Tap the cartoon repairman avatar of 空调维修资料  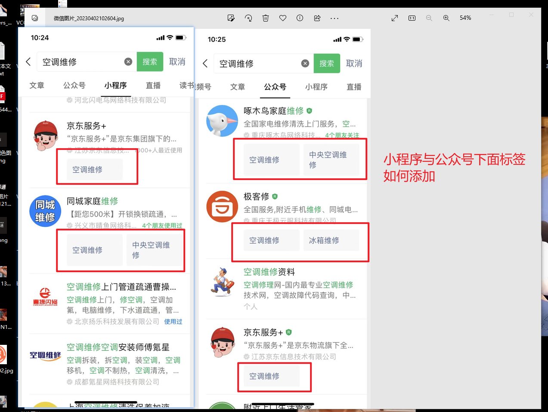pos(223,282)
